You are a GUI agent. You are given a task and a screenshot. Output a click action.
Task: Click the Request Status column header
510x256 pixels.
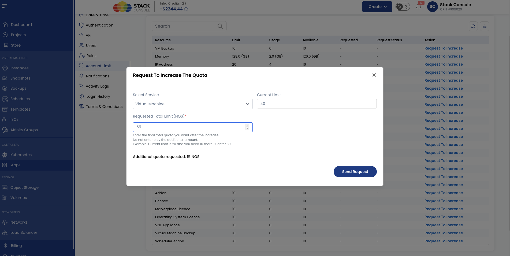389,40
